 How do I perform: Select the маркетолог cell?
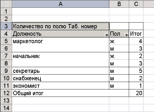point(61,41)
